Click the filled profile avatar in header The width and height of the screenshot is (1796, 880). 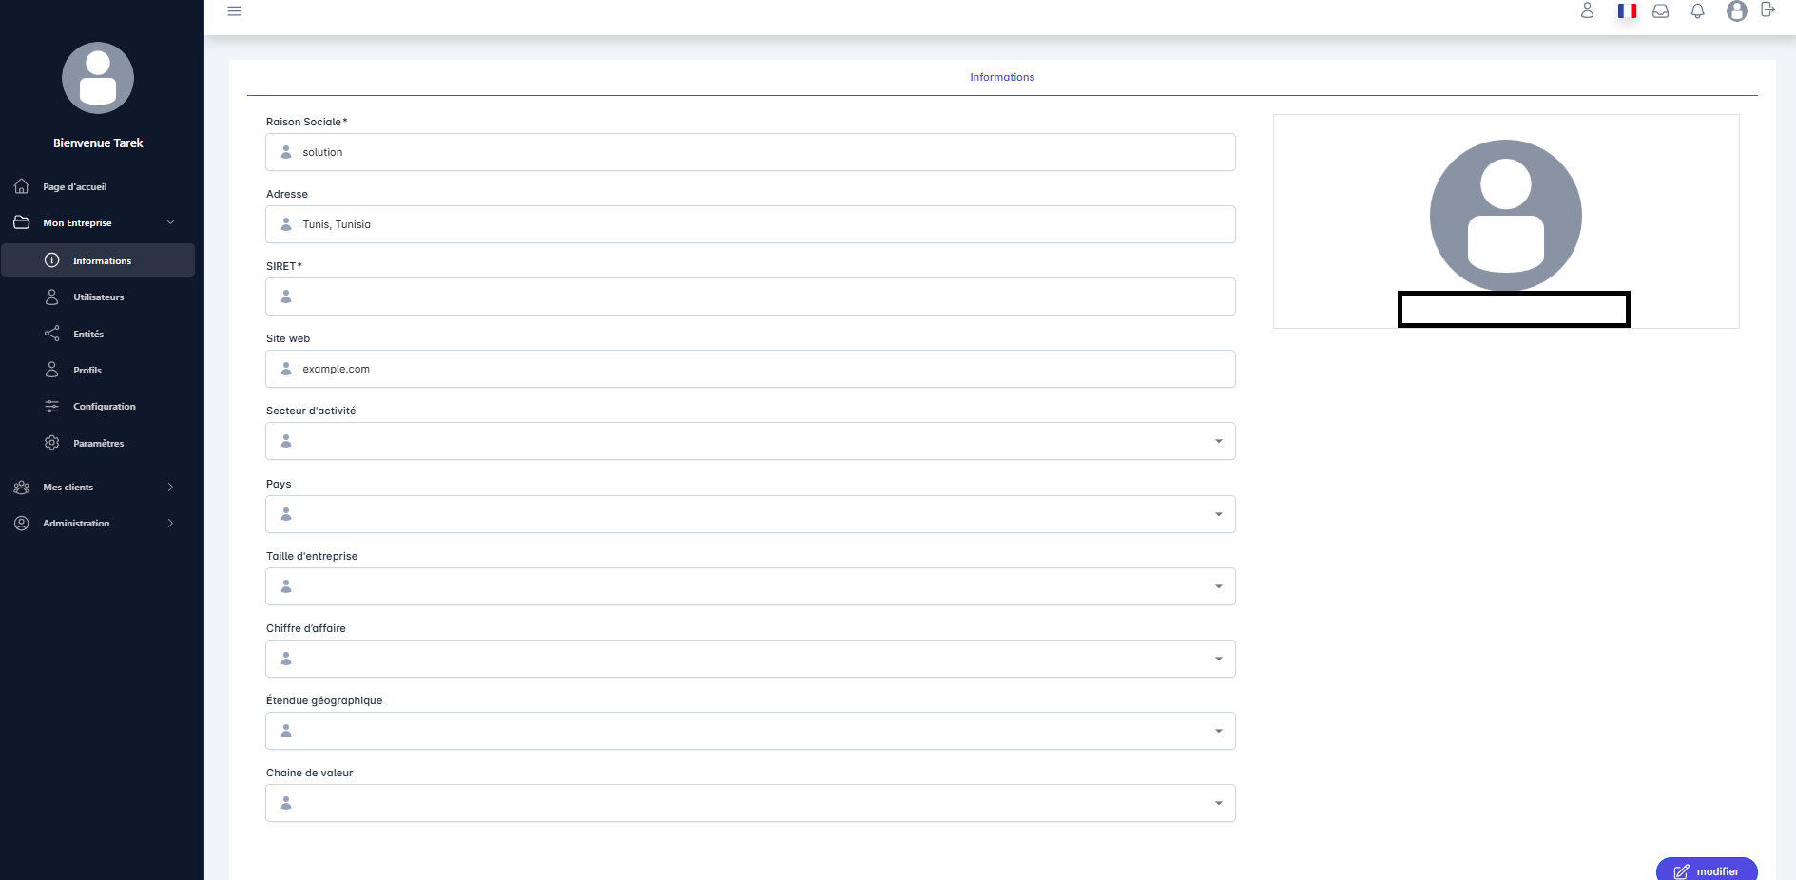pyautogui.click(x=1736, y=11)
